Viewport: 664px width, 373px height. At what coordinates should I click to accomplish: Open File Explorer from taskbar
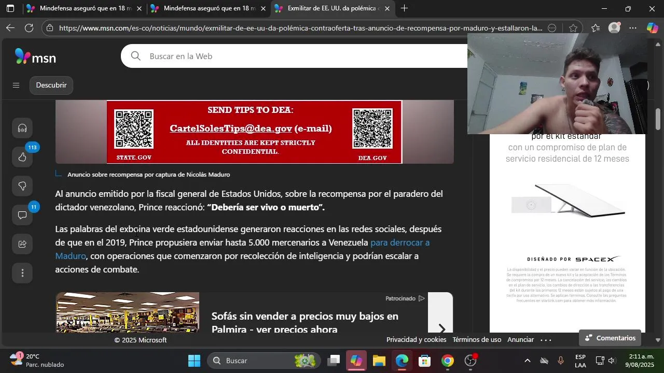click(379, 361)
